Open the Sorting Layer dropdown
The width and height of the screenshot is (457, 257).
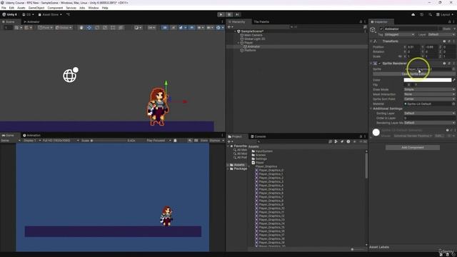(429, 114)
